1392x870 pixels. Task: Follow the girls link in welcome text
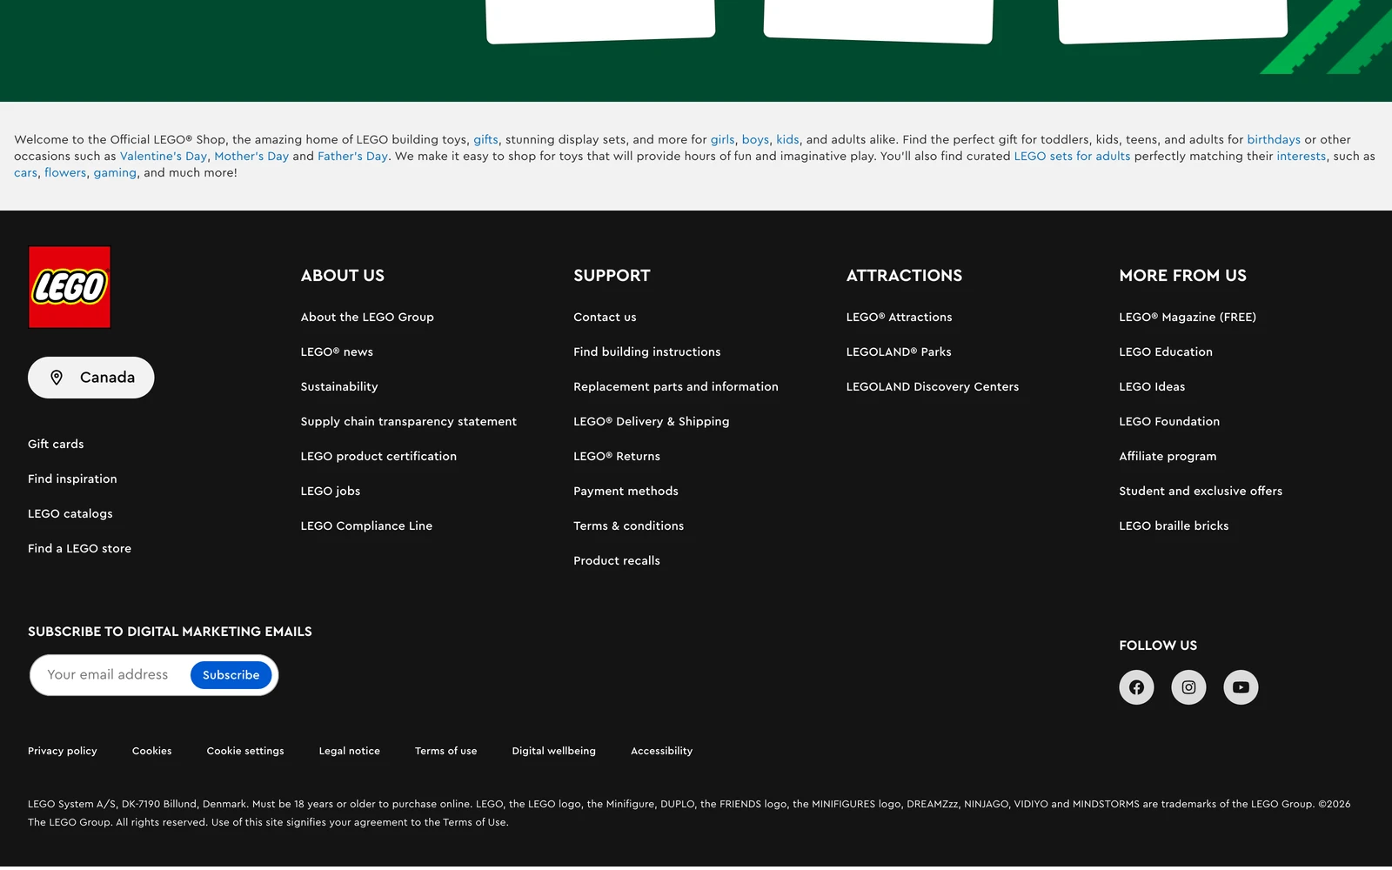(x=722, y=139)
